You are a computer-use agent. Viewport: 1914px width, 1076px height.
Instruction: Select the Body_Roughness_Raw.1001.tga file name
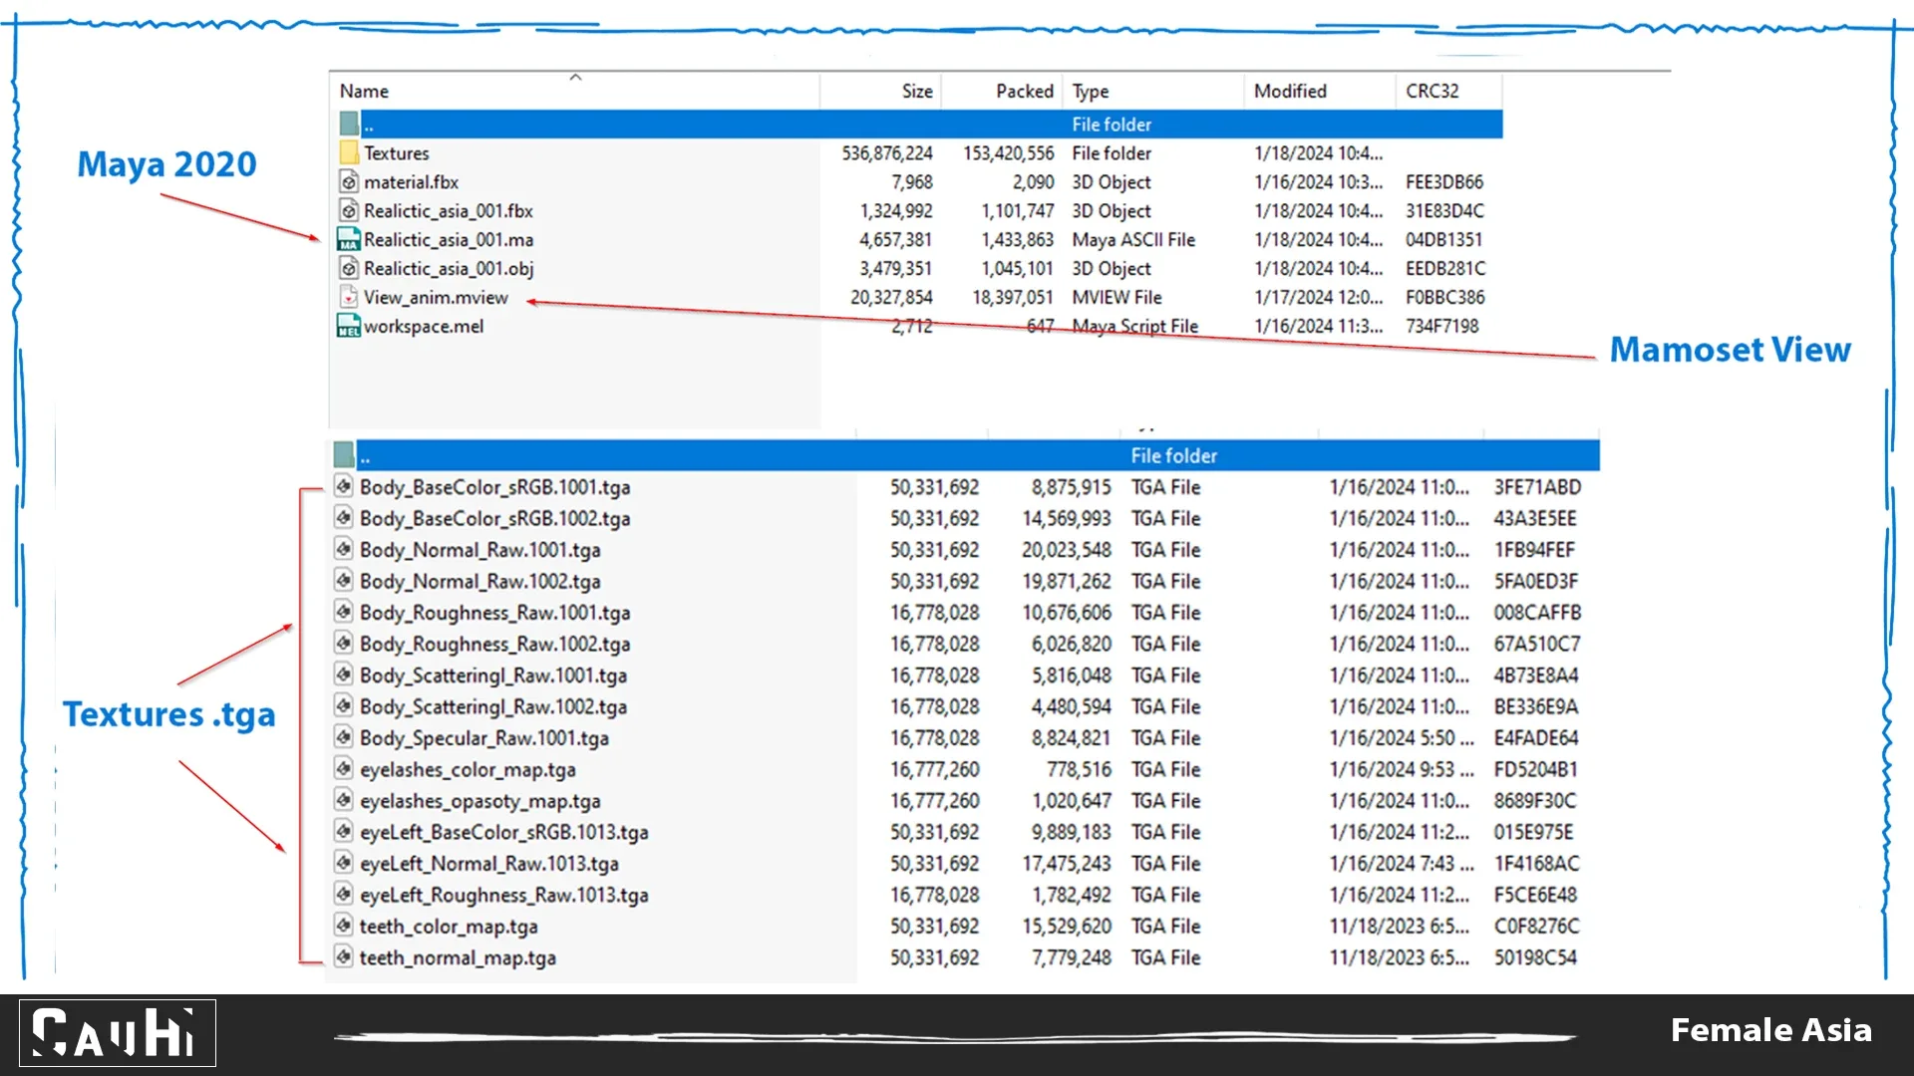pos(495,613)
